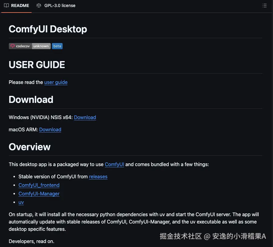273x247 pixels.
Task: Open the uv link
Action: coord(21,202)
